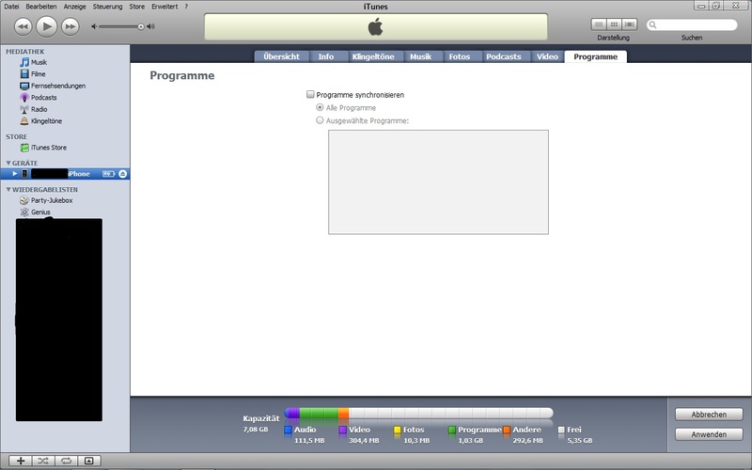Switch to the Klingeltöne tab
The width and height of the screenshot is (752, 470).
373,56
